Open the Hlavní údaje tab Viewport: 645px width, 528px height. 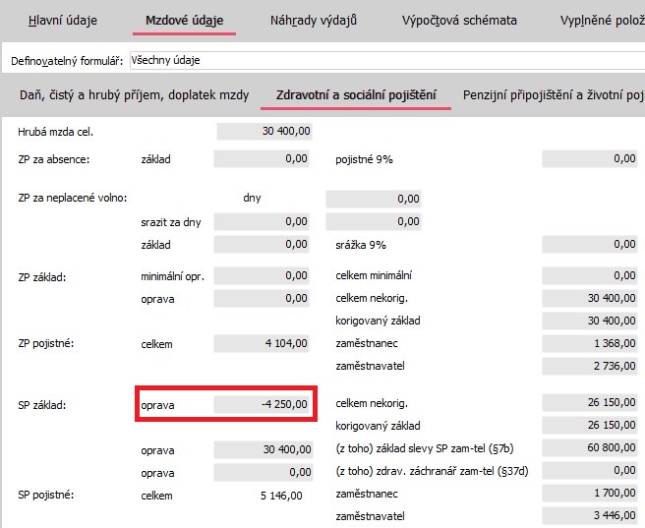[x=62, y=20]
